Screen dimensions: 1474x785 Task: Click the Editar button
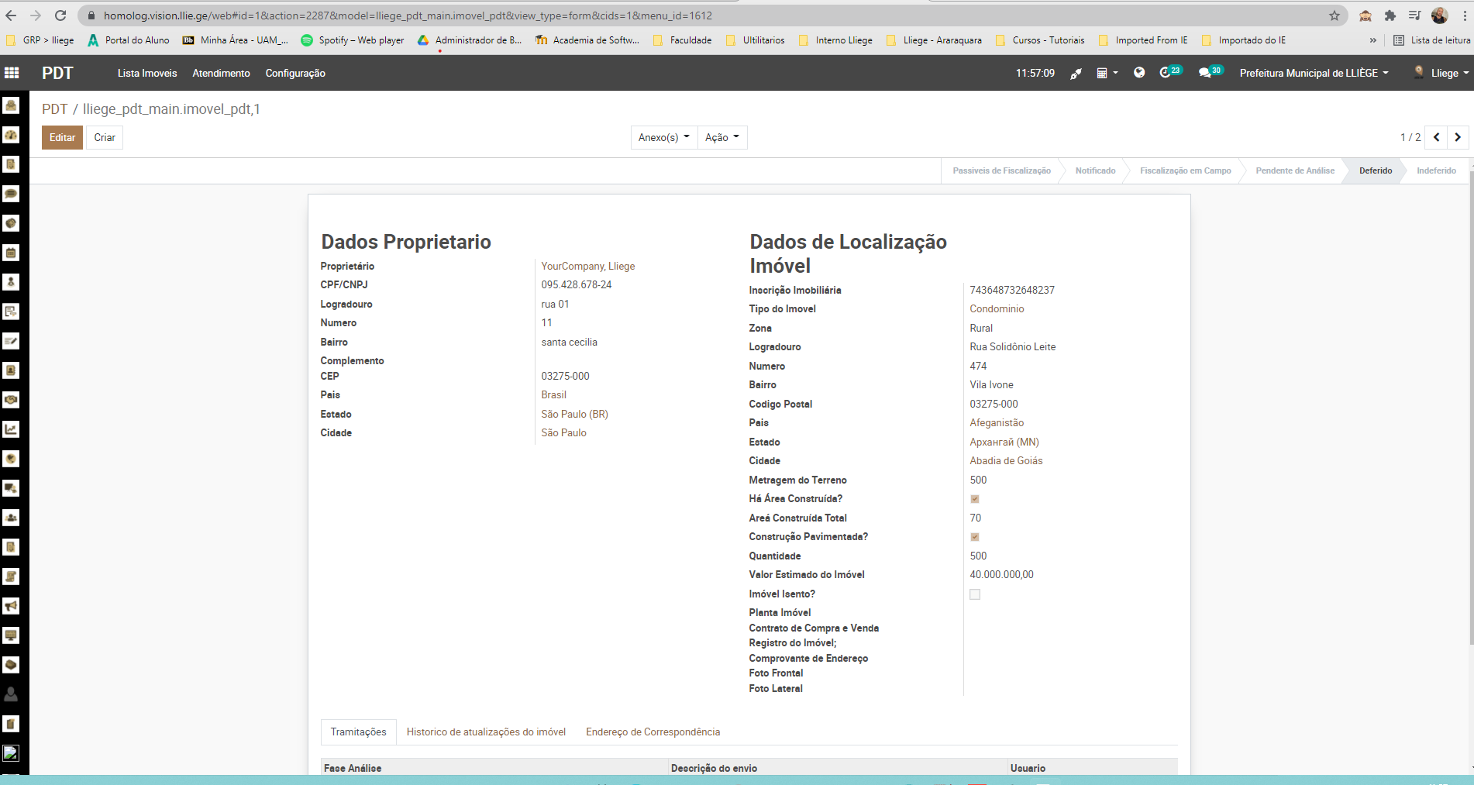click(62, 137)
